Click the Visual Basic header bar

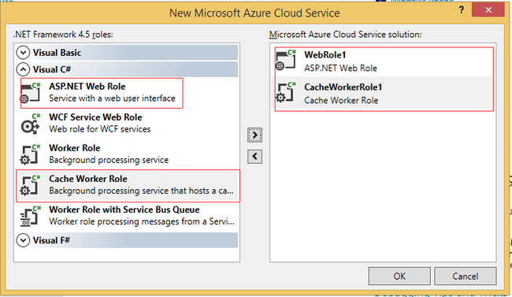coord(127,53)
